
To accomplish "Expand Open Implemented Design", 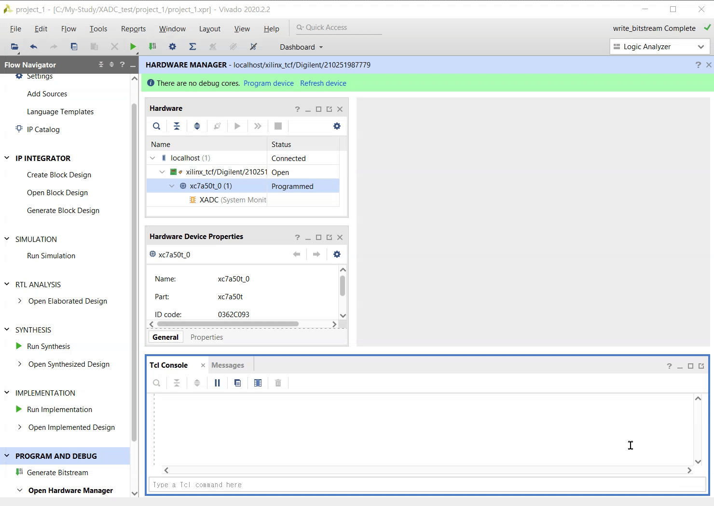I will [x=19, y=427].
